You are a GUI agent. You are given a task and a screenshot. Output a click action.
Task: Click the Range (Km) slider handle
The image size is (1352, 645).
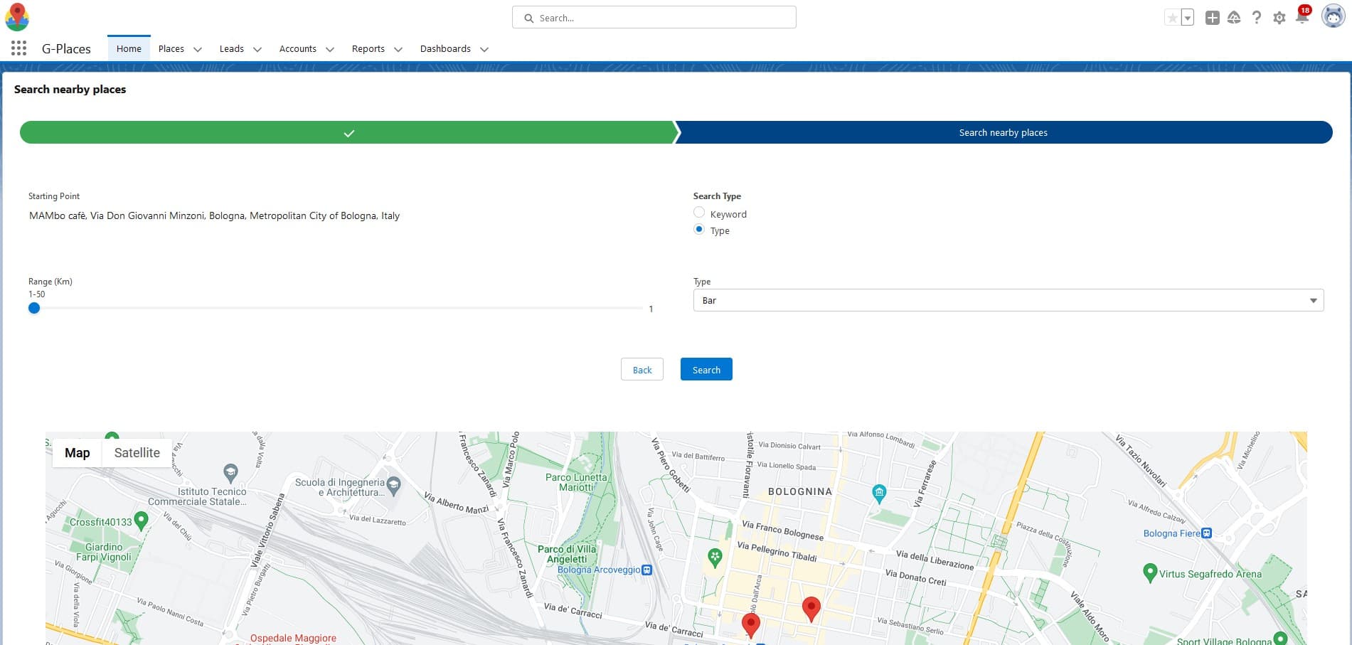[x=34, y=308]
